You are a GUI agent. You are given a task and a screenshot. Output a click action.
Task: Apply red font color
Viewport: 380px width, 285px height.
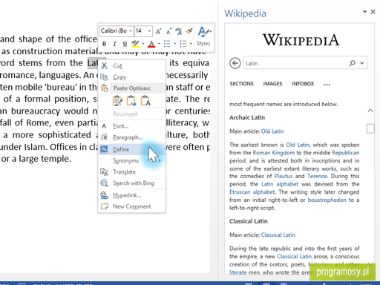(151, 44)
